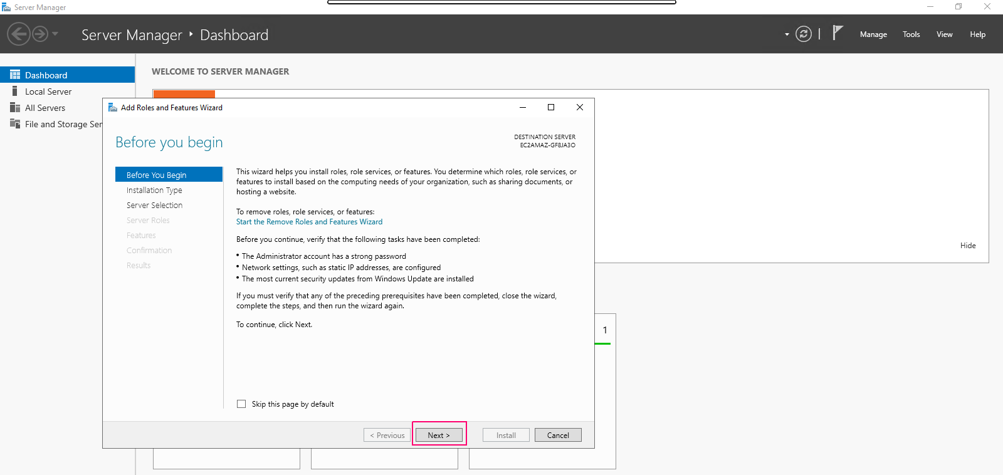Click the EC2AMAZ-GF8JA3O destination server name
Image resolution: width=1003 pixels, height=475 pixels.
click(547, 145)
